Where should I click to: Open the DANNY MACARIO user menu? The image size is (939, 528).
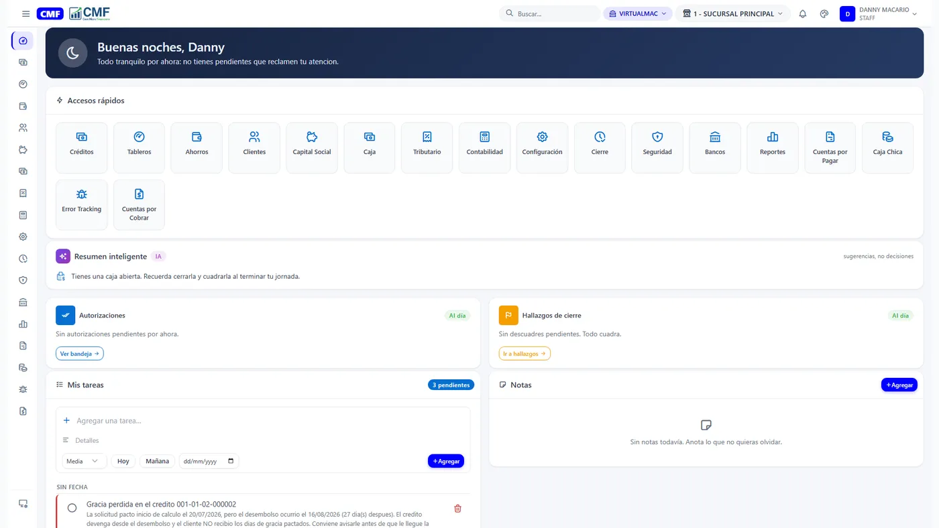tap(879, 13)
